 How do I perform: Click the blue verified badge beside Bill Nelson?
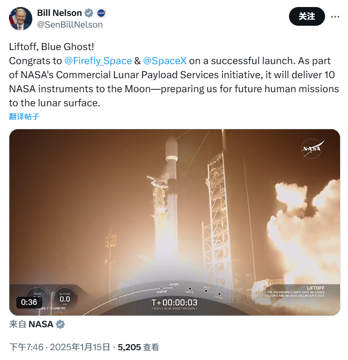pos(89,13)
